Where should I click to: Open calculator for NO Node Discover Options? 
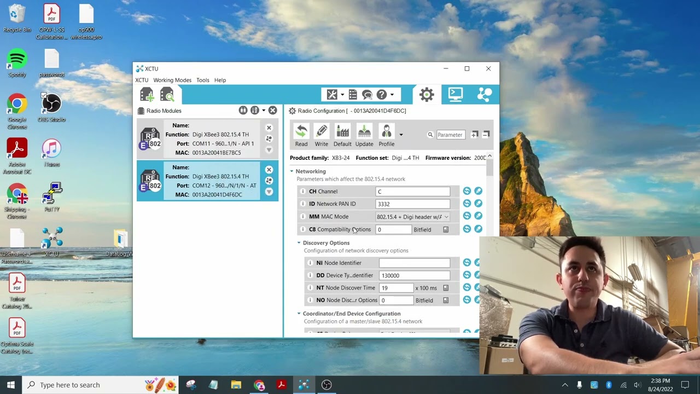446,300
